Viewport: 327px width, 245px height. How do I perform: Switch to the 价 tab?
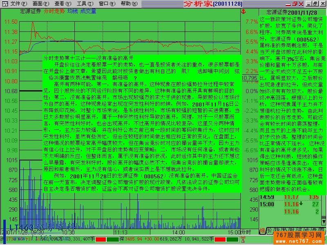click(270, 230)
